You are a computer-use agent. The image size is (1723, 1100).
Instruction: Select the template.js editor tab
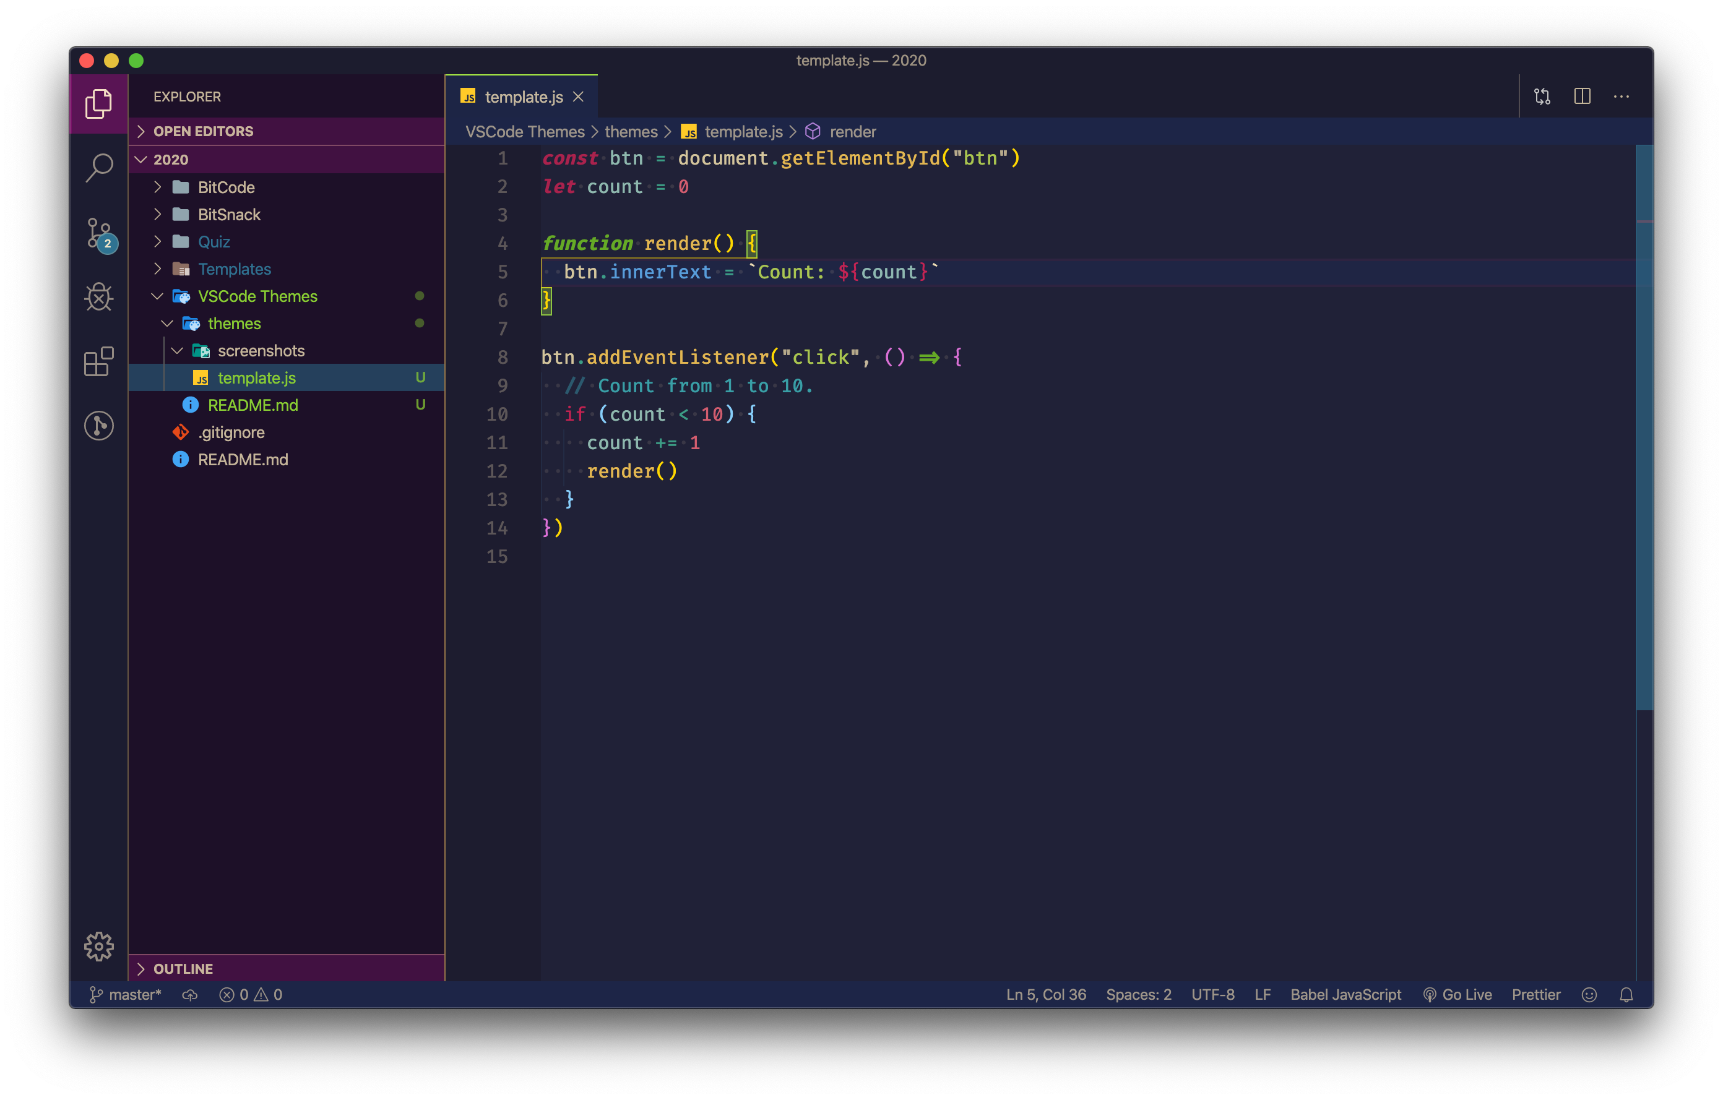(523, 97)
